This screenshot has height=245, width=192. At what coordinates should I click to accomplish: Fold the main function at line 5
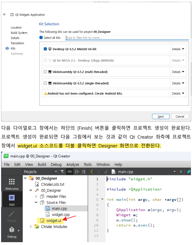pos(102,199)
